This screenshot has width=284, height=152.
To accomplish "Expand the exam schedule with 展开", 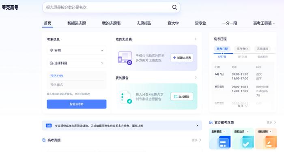I will pyautogui.click(x=242, y=106).
